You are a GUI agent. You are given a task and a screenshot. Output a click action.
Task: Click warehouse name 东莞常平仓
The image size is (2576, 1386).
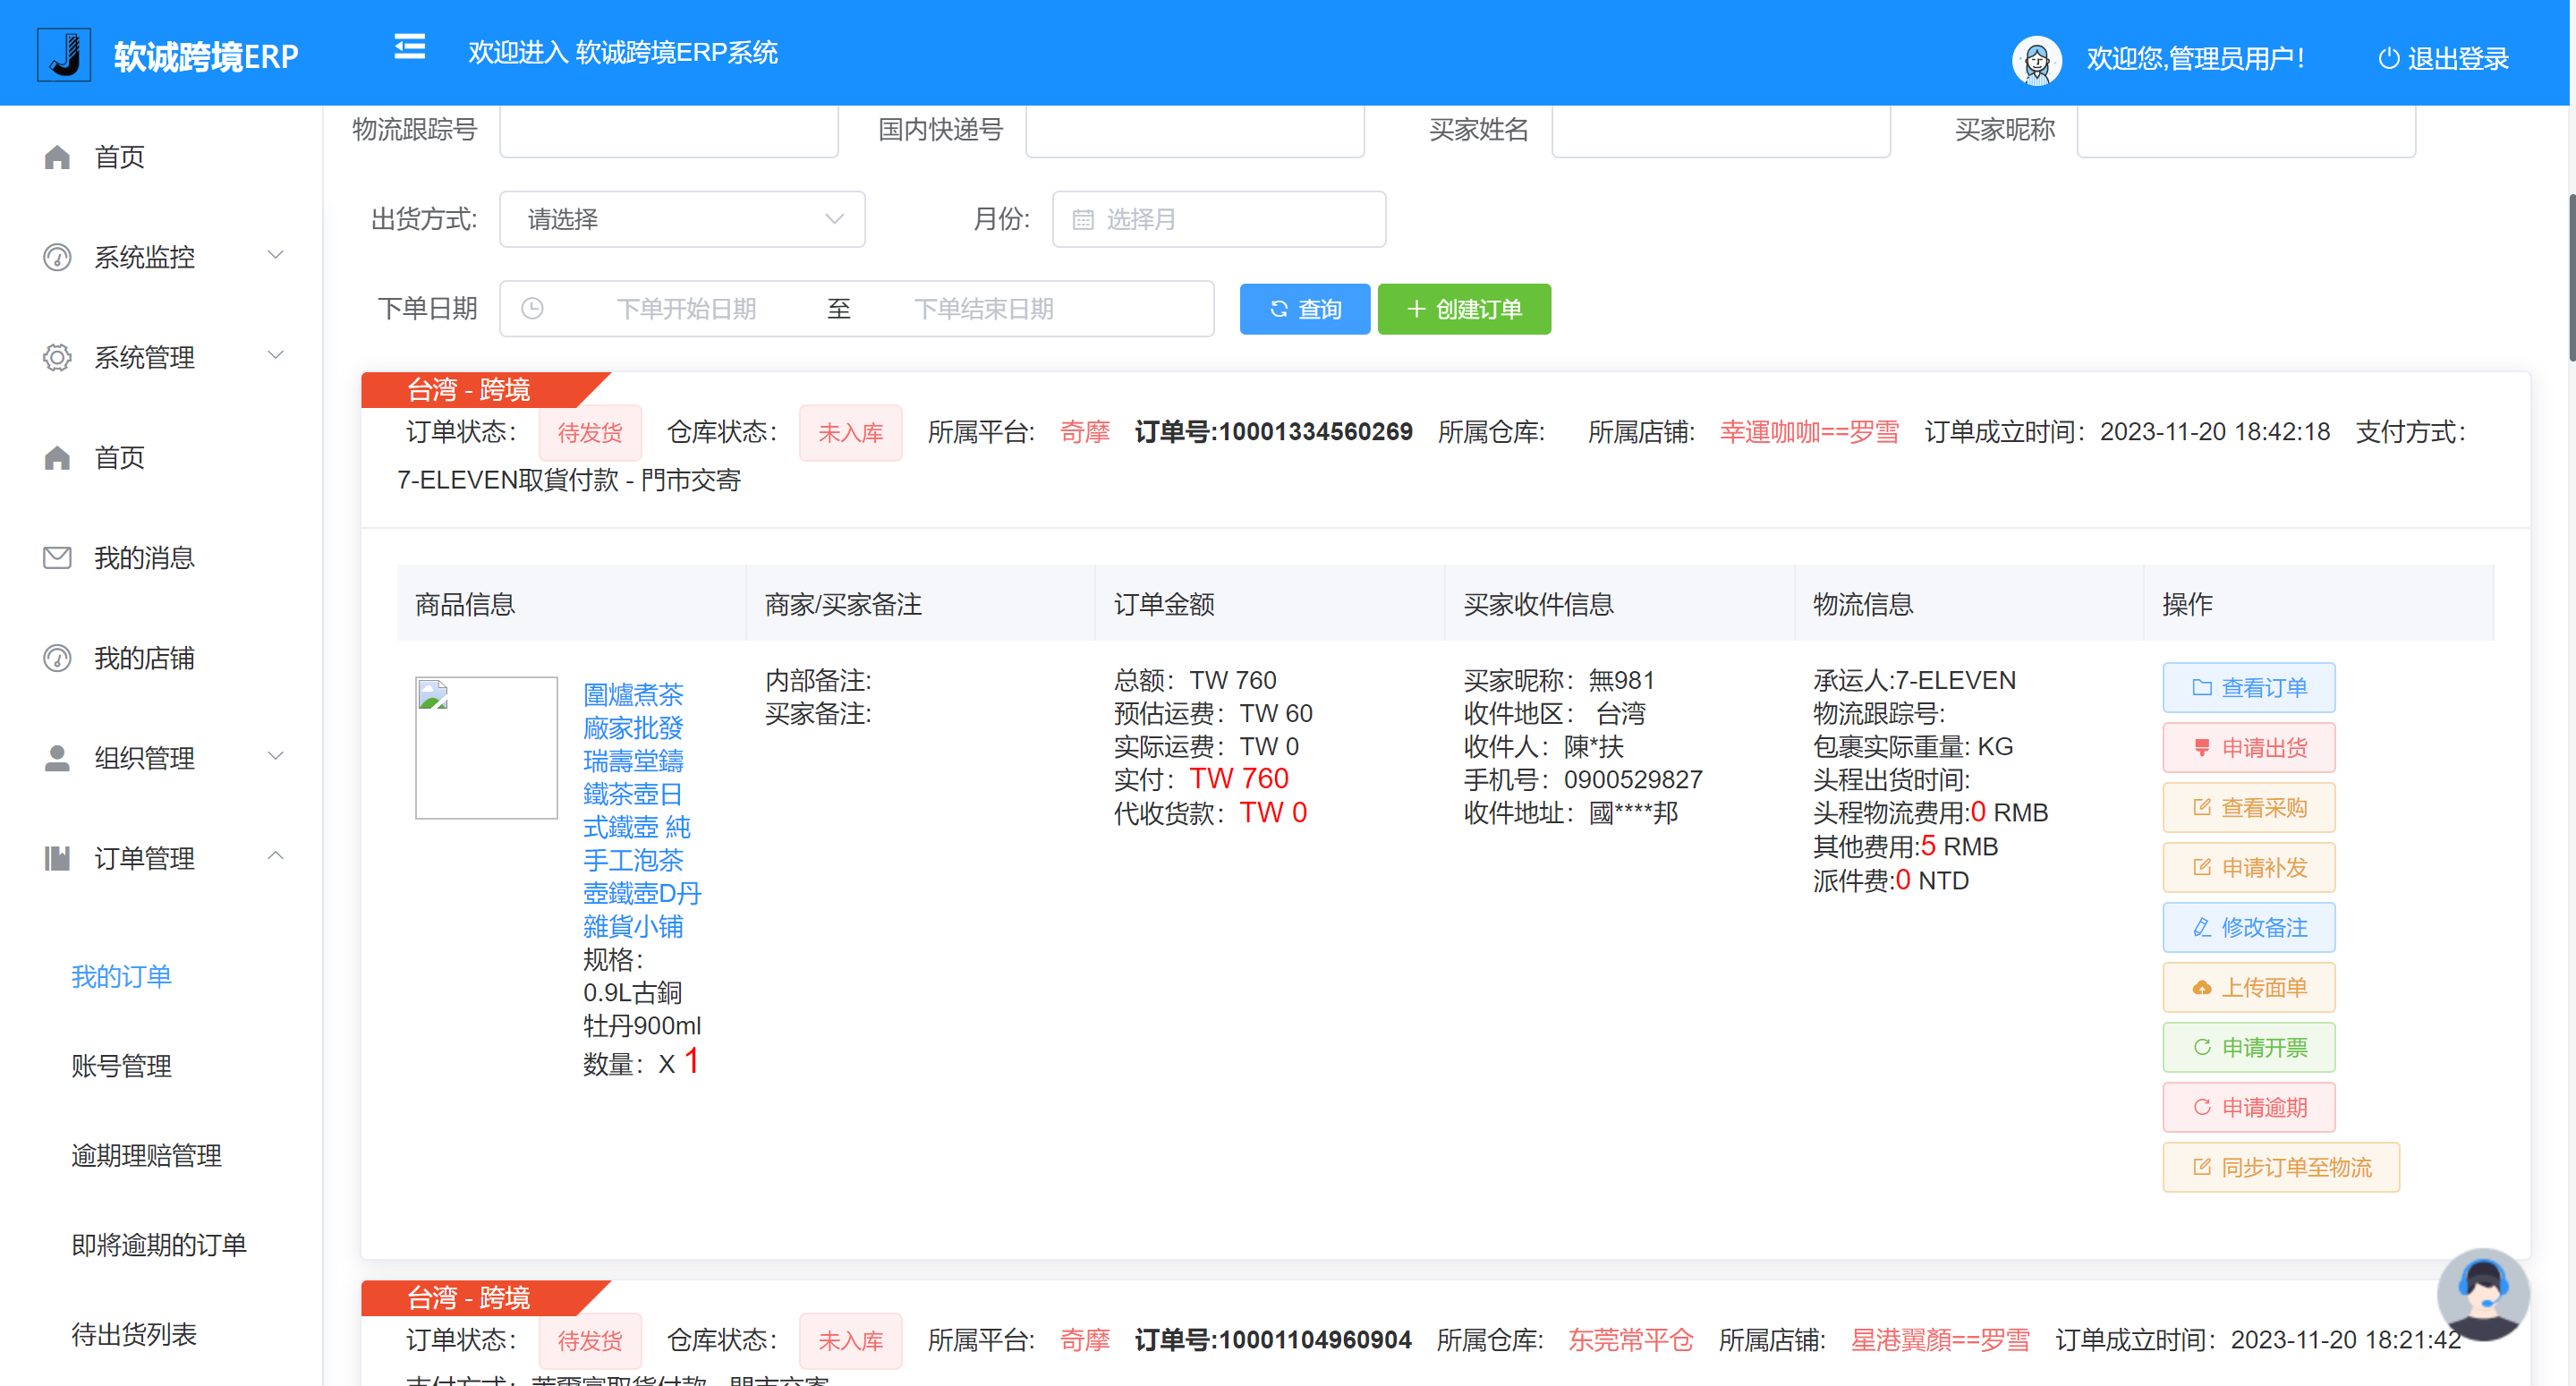click(1630, 1340)
